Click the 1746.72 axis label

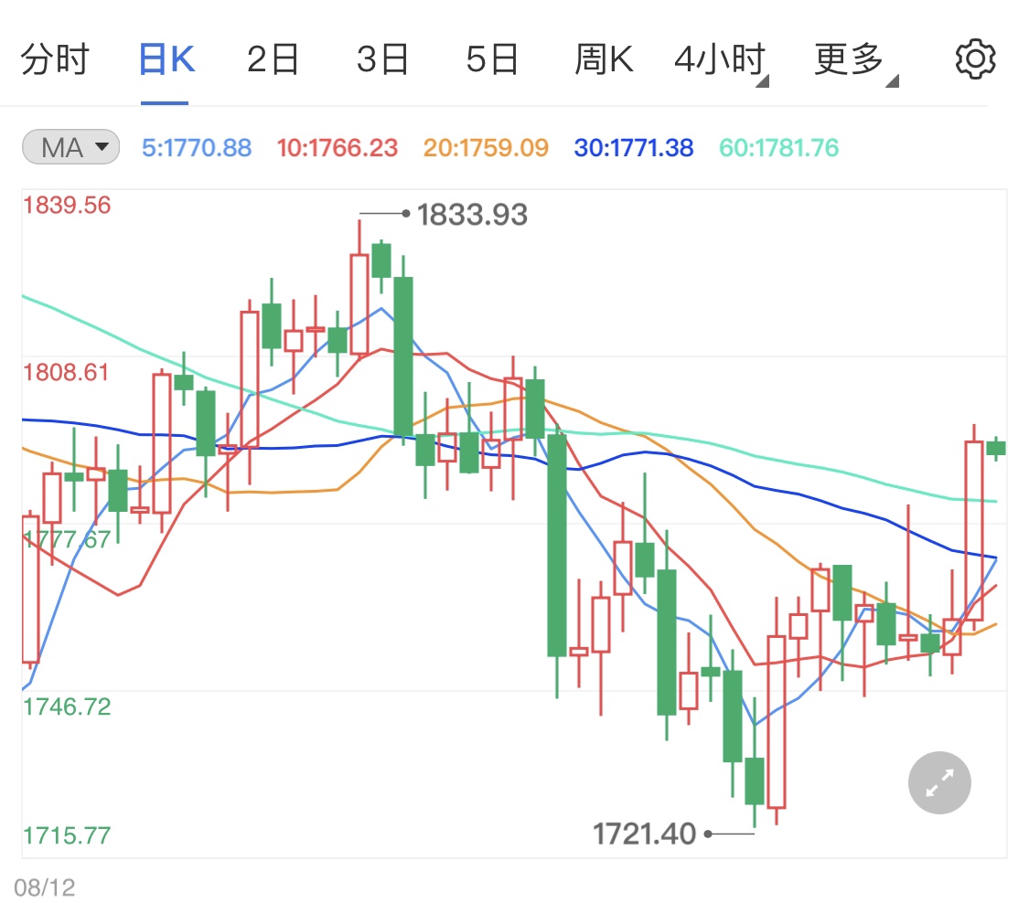67,706
